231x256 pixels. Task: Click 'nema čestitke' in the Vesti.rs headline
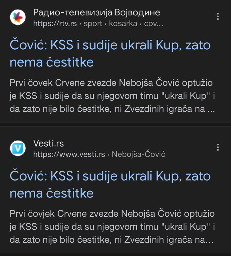click(x=52, y=193)
